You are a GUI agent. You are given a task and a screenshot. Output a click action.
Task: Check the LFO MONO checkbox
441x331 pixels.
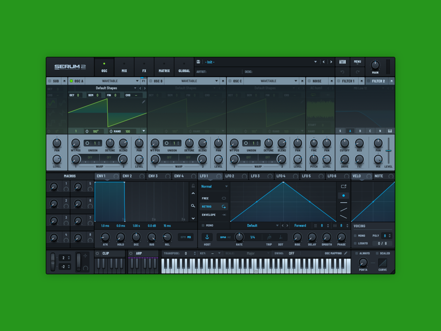[203, 225]
